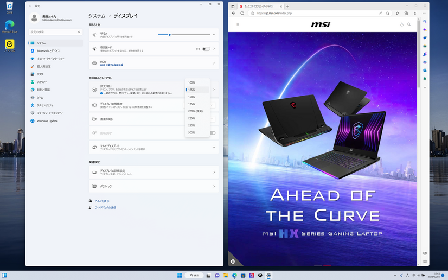The image size is (448, 280).
Task: Select 150% scale option
Action: 197,97
